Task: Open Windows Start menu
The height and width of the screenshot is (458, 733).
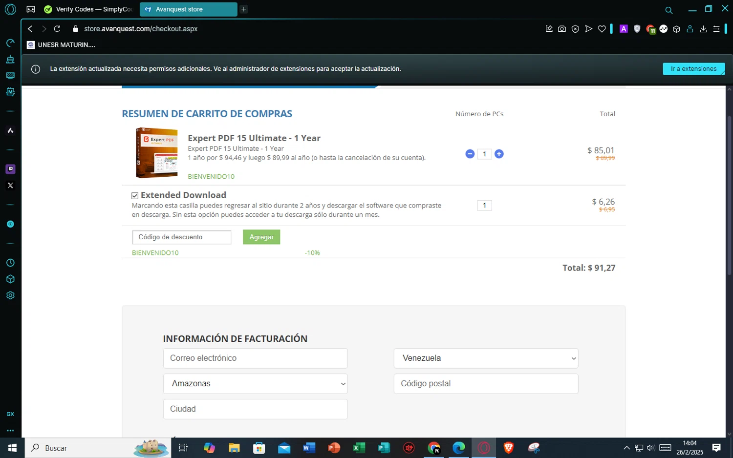Action: tap(12, 448)
